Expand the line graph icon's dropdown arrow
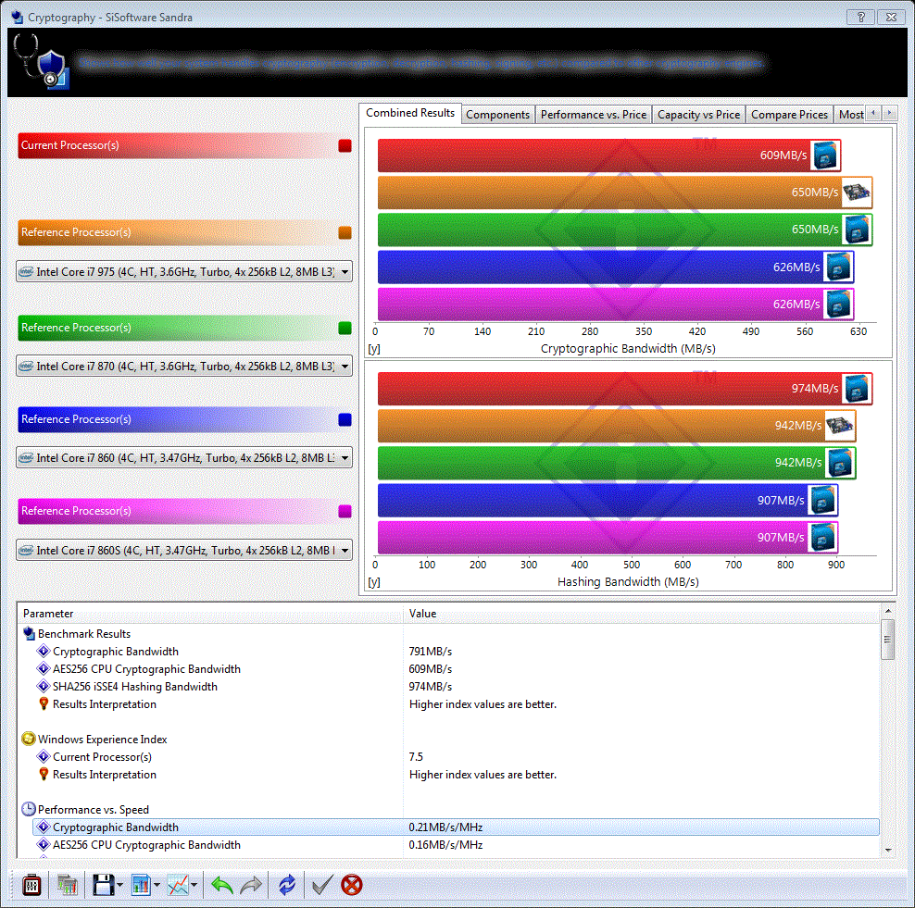 pyautogui.click(x=194, y=885)
